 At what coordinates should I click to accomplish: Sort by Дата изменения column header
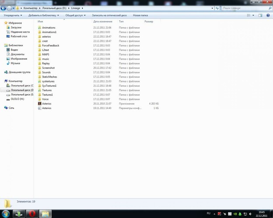tap(103, 21)
